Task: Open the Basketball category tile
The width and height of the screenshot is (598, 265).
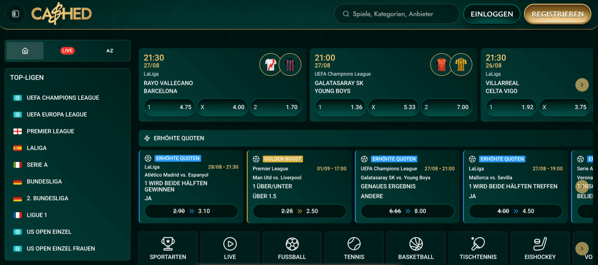Action: coord(416,248)
